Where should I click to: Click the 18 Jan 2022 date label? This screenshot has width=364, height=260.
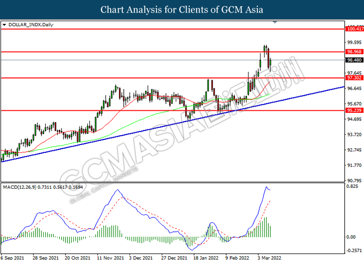pyautogui.click(x=206, y=257)
